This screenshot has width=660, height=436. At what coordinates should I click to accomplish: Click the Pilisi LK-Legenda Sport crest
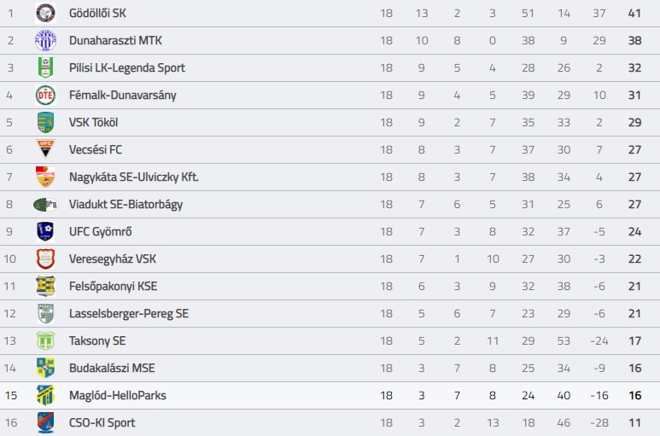(x=45, y=67)
